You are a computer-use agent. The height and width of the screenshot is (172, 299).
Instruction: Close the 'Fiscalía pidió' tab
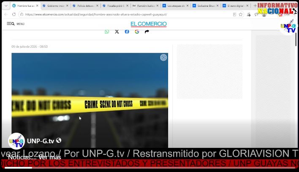tap(128, 6)
